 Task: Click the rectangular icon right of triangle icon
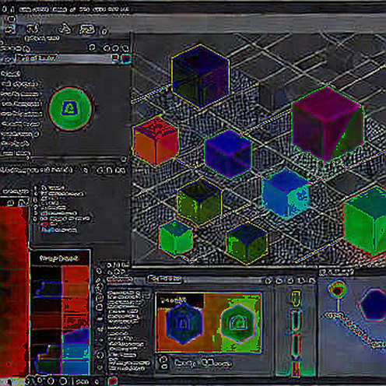pos(86,29)
